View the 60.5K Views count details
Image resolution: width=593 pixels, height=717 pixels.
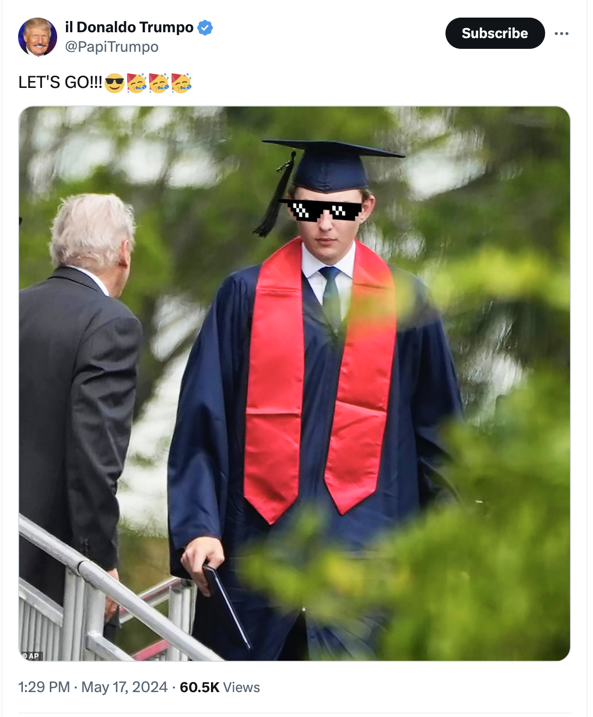tap(220, 687)
